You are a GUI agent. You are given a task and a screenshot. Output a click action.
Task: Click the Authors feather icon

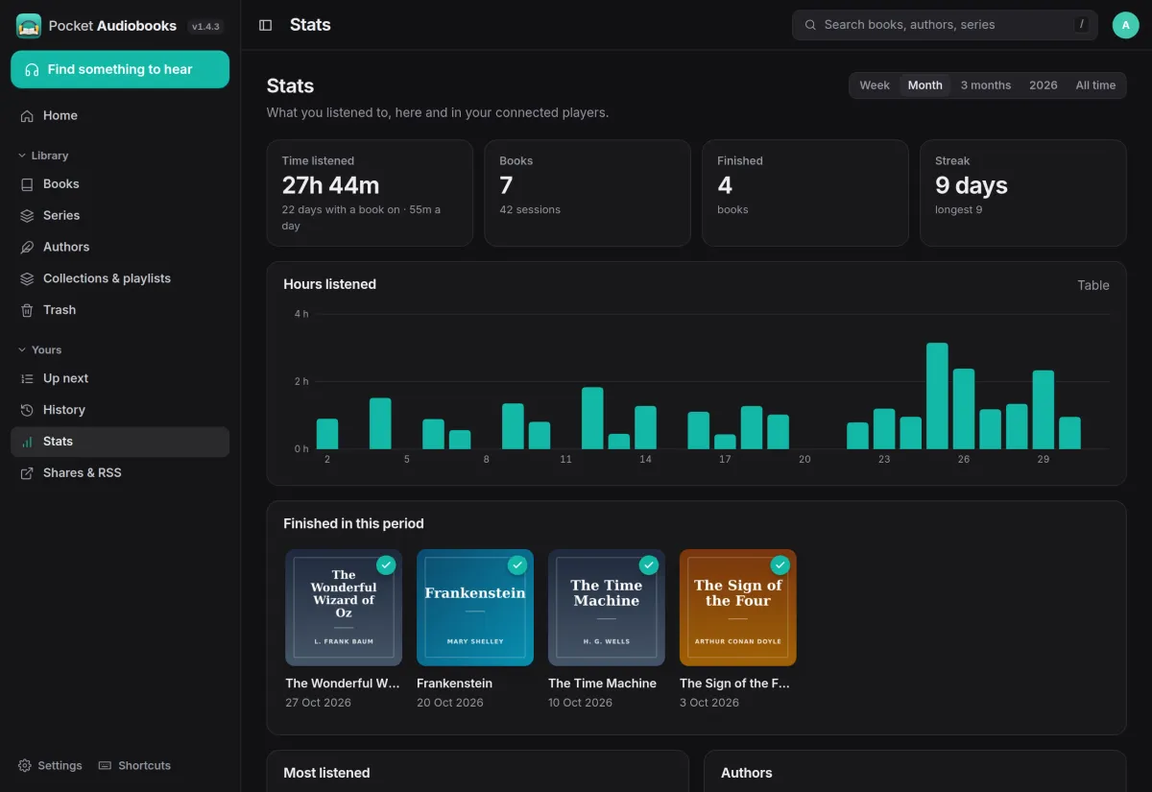pyautogui.click(x=27, y=247)
